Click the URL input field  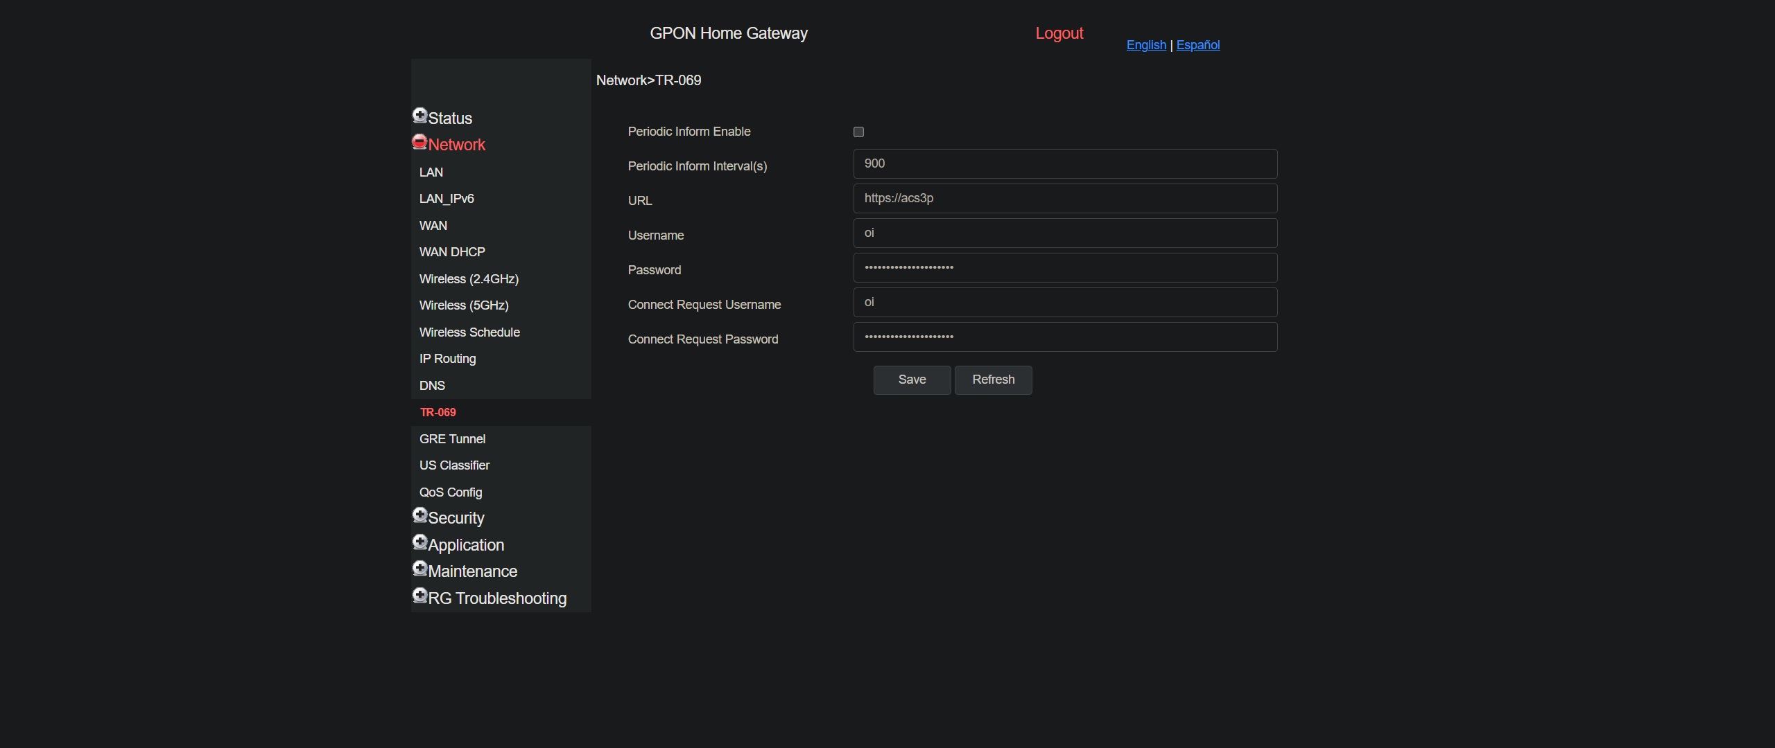(x=1064, y=198)
